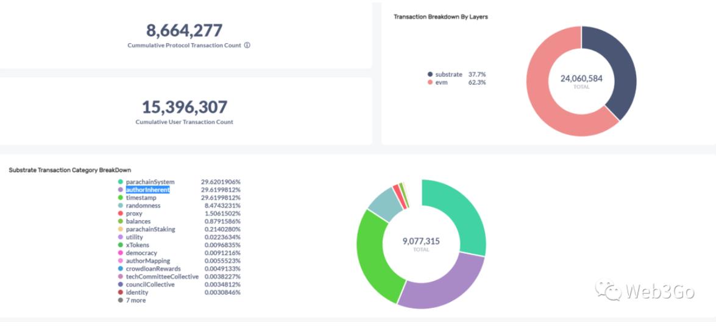Click the proxy legend red dot
Image resolution: width=716 pixels, height=328 pixels.
click(x=121, y=214)
